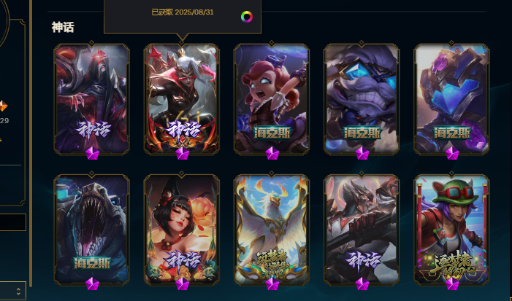
Task: Open the 海克斯 crocodile skin card
Action: 92,230
